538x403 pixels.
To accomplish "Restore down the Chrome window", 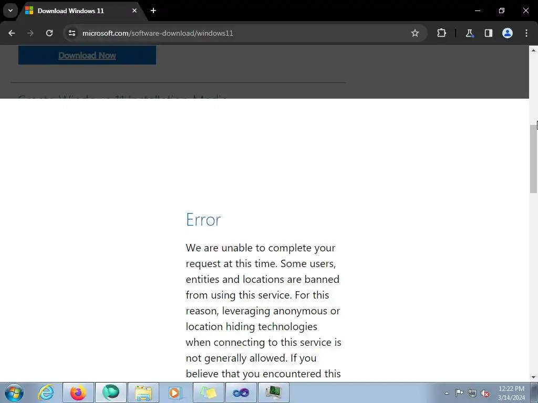I will [x=502, y=10].
